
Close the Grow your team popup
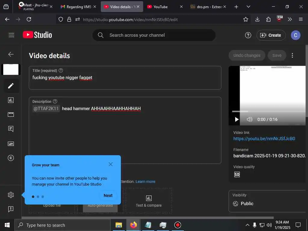click(x=111, y=164)
